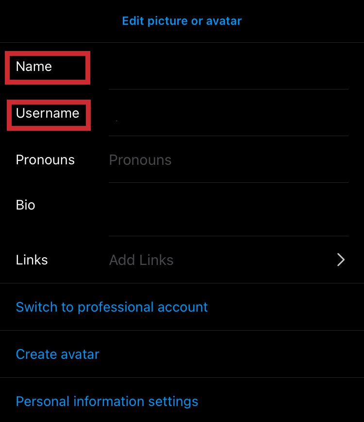Click the Name field label
Screen dimensions: 364x422
click(x=34, y=67)
